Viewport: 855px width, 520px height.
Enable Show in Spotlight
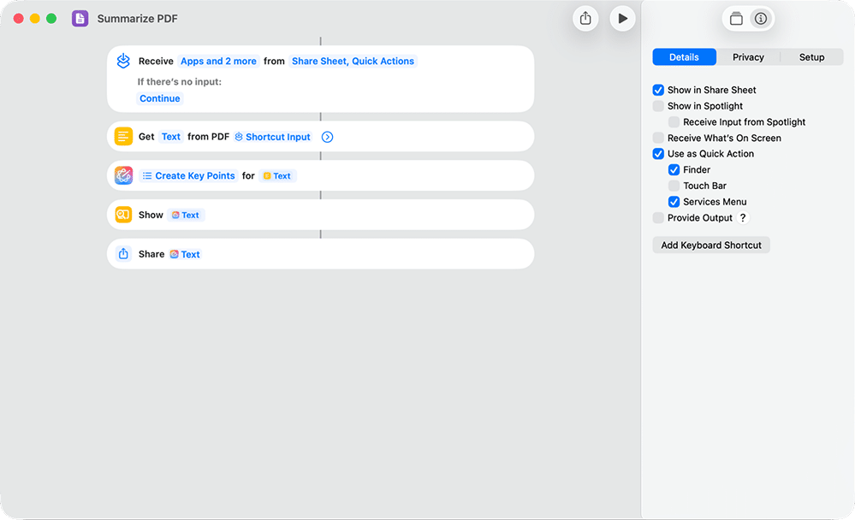tap(659, 106)
